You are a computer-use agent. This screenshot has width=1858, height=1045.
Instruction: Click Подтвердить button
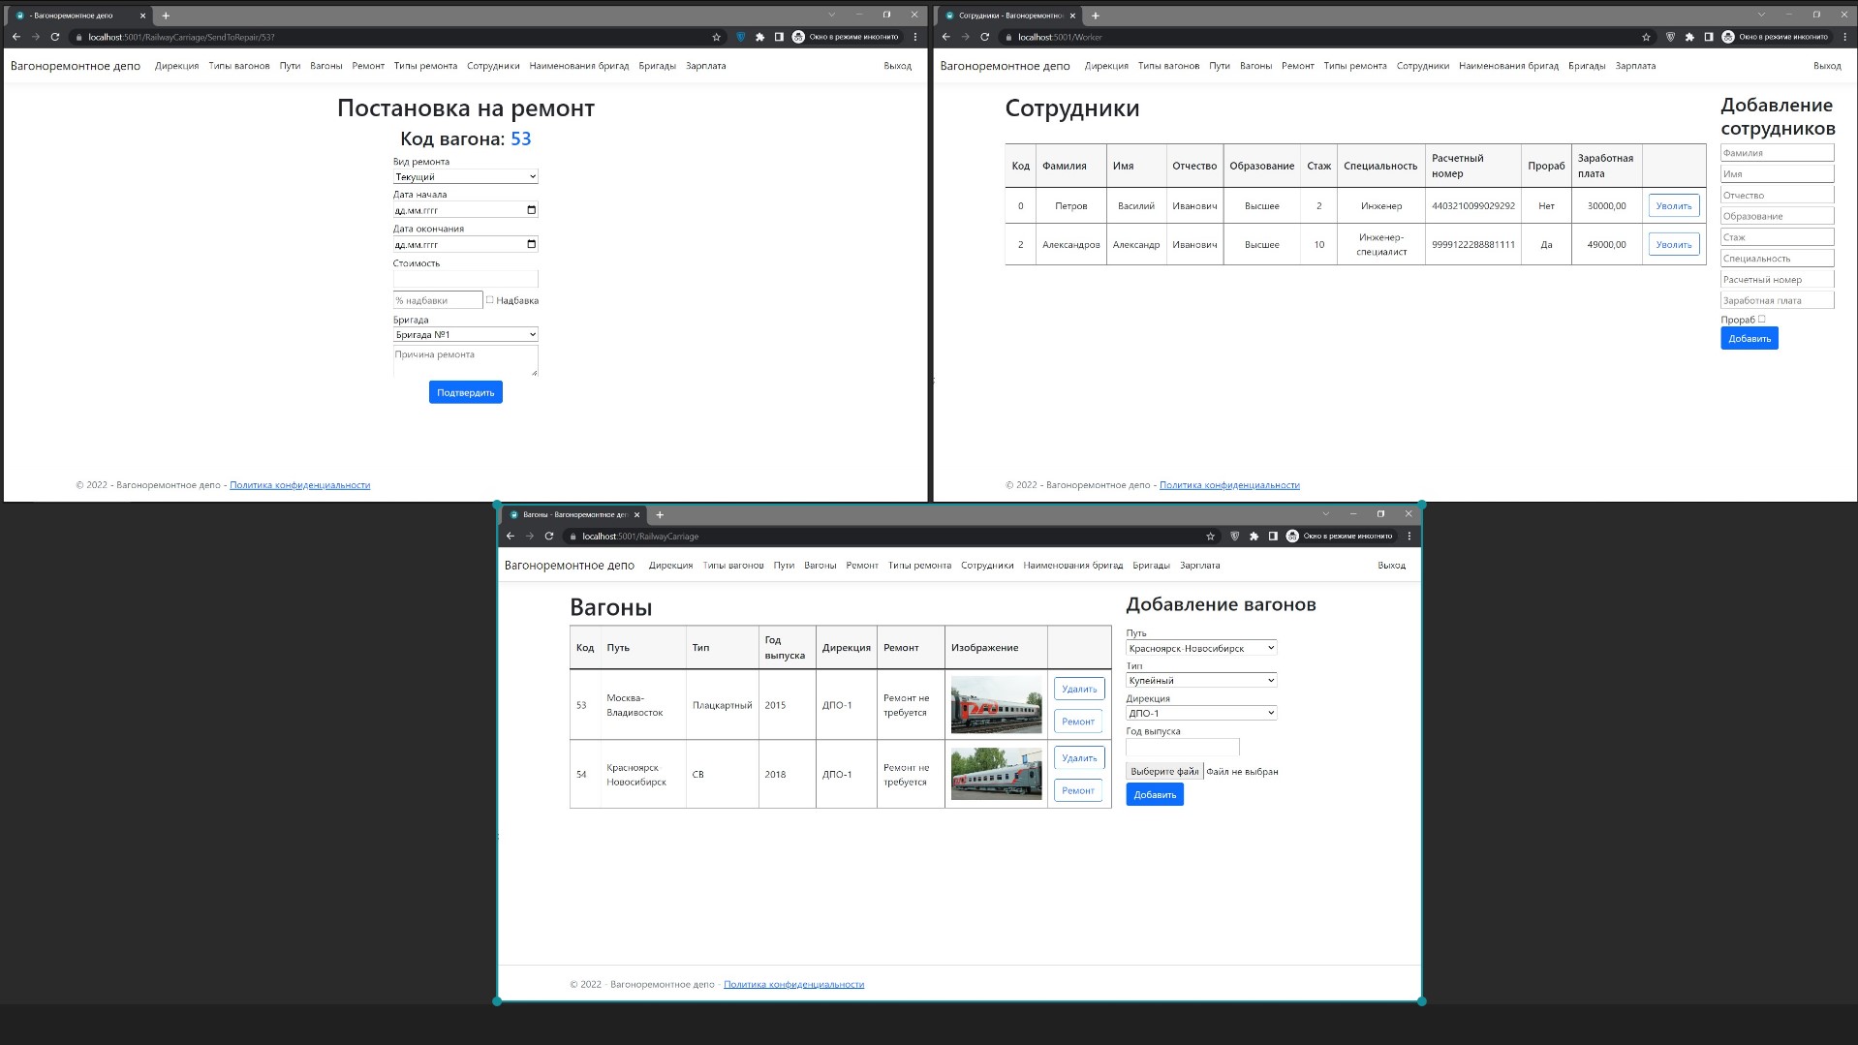coord(465,392)
